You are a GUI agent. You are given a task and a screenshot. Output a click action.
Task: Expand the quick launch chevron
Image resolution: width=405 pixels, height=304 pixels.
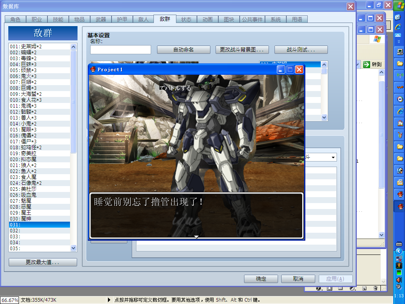tap(399, 41)
